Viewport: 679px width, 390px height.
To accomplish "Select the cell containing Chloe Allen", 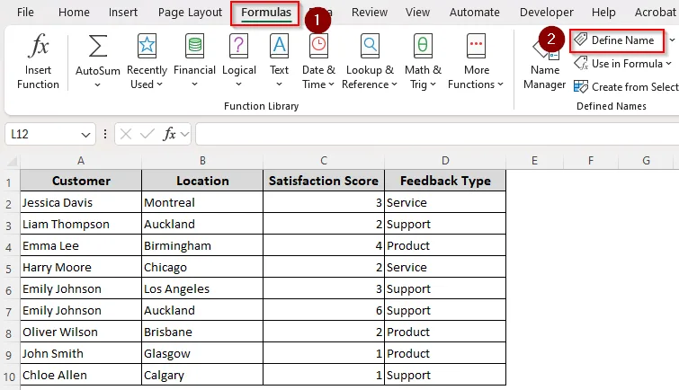I will coord(81,375).
